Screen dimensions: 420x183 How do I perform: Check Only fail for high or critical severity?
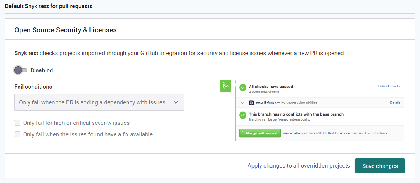(x=17, y=123)
